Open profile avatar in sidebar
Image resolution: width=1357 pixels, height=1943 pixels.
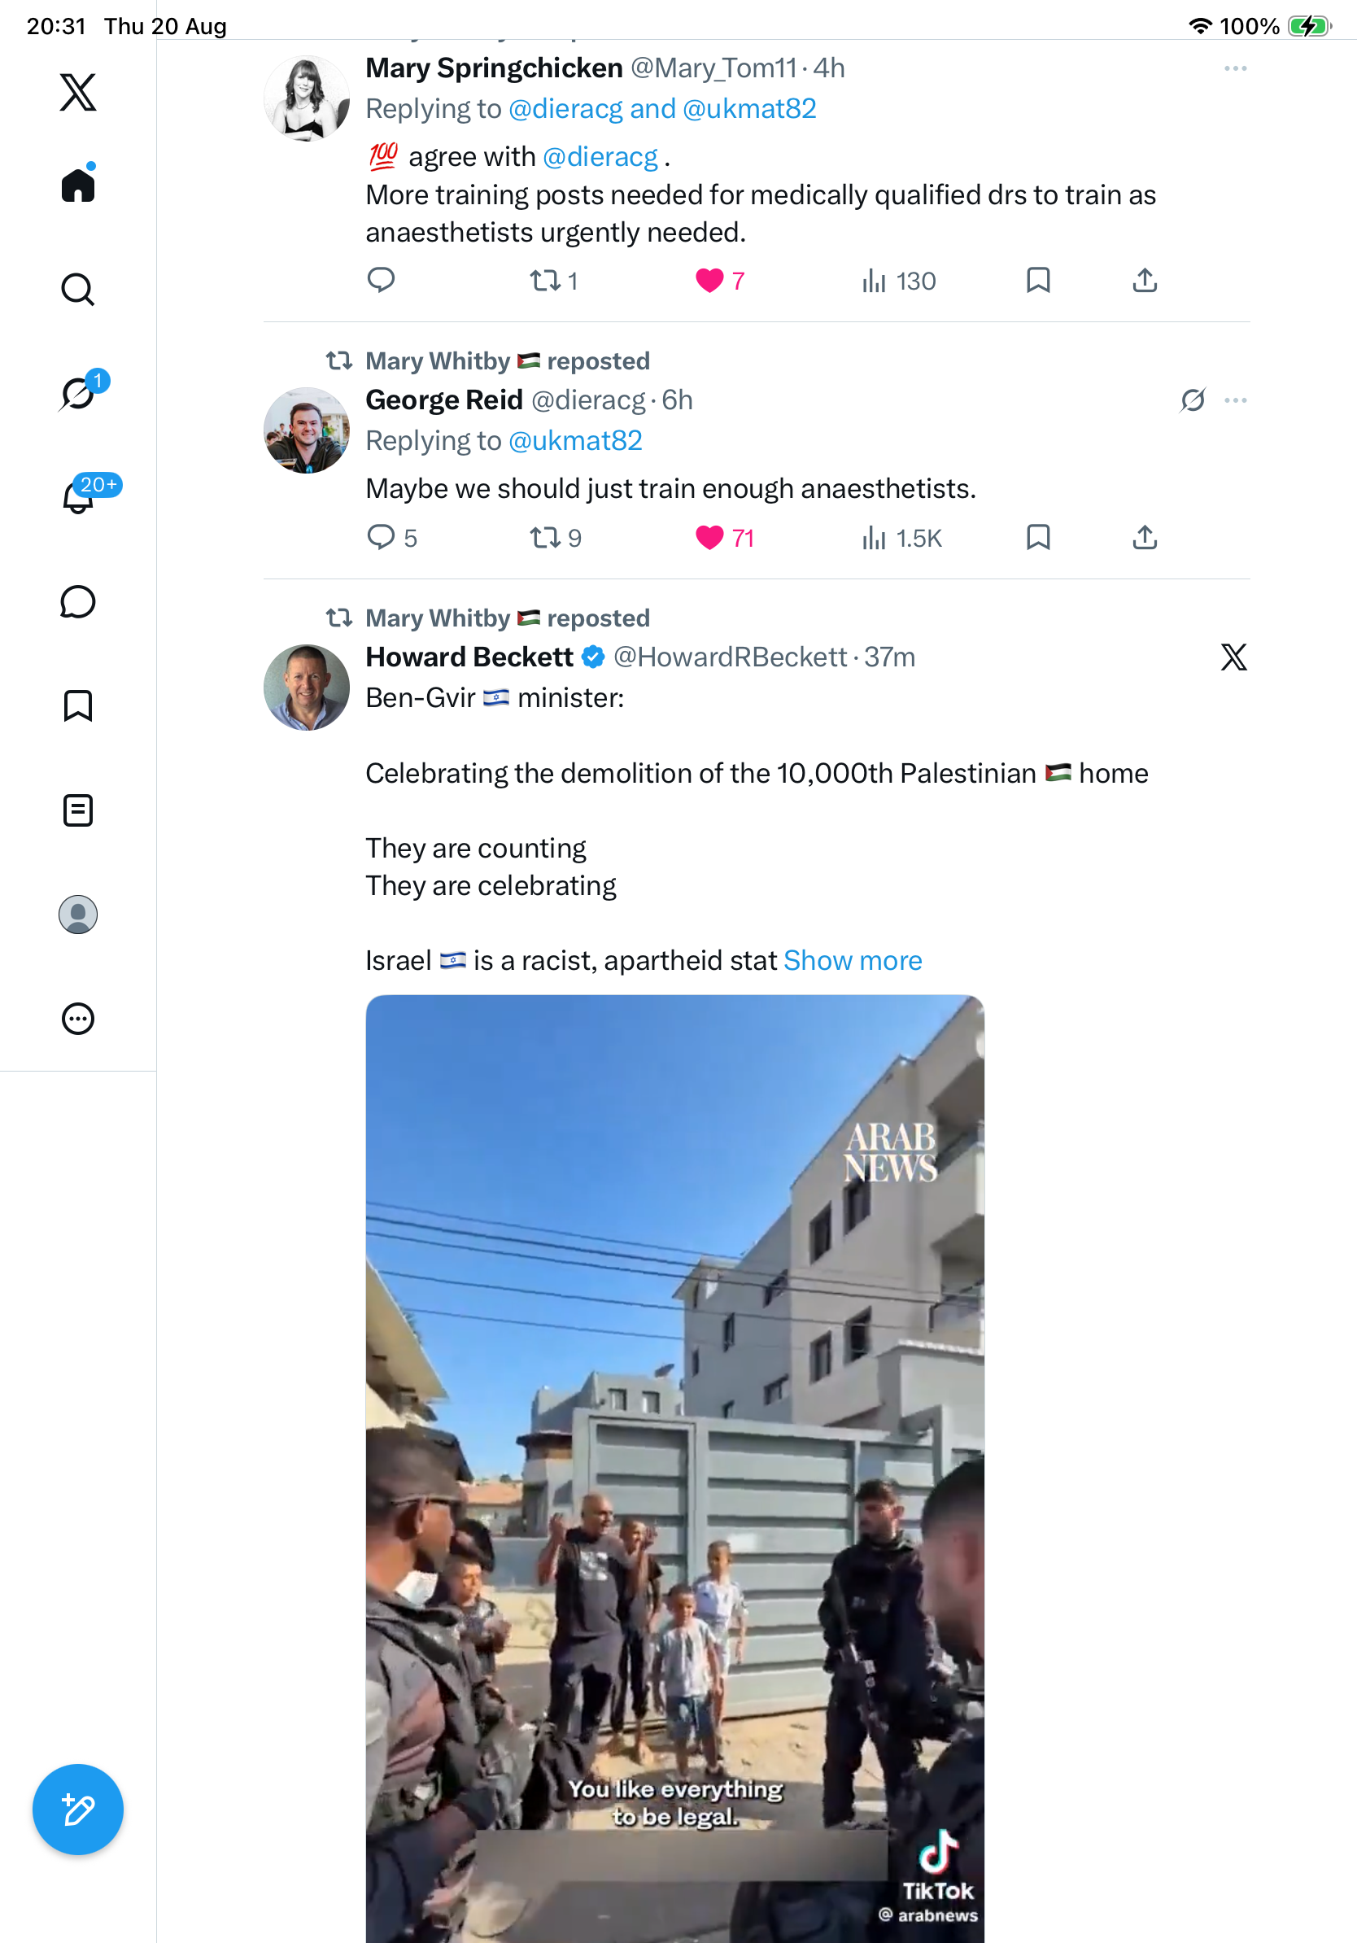point(78,915)
